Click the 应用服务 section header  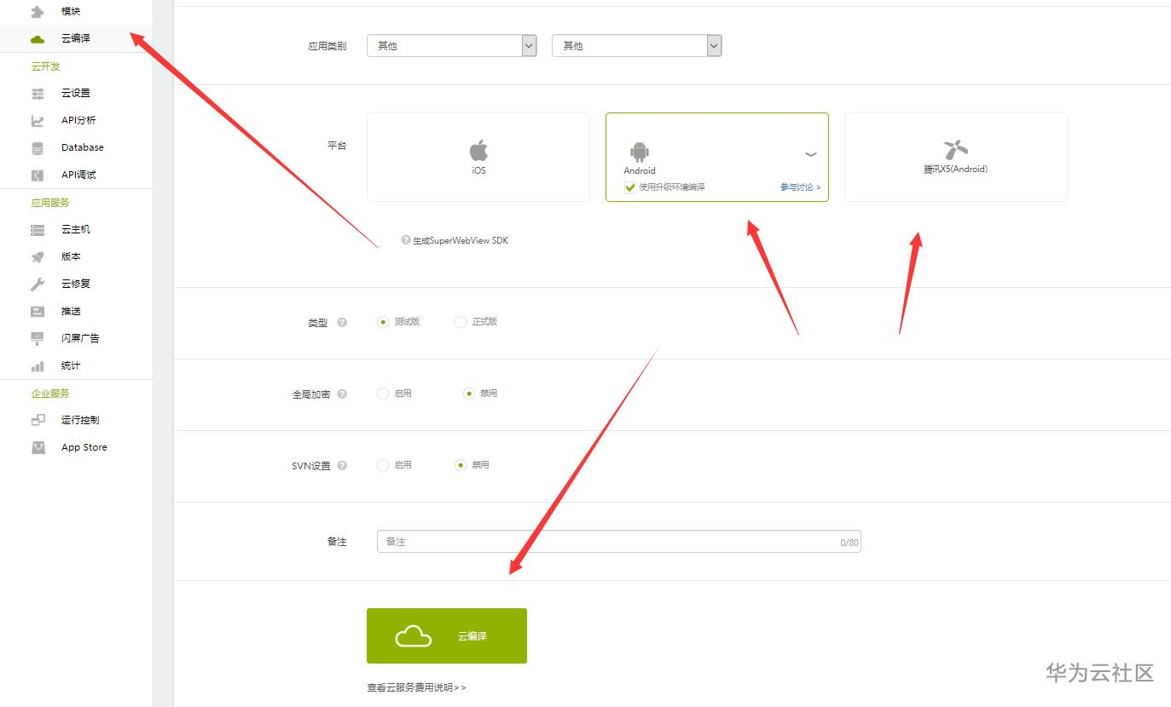50,203
